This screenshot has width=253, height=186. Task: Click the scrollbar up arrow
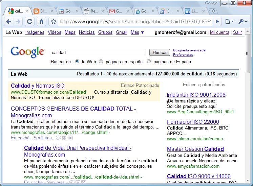tap(247, 31)
